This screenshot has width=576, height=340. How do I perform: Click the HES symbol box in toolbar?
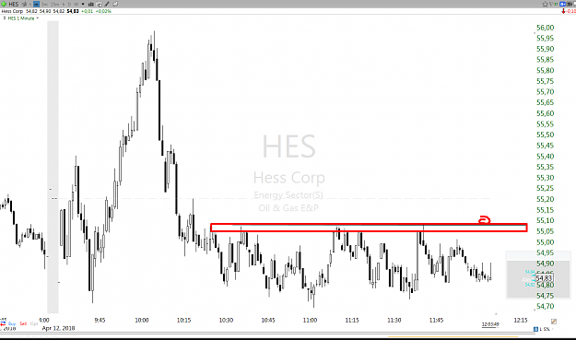14,4
